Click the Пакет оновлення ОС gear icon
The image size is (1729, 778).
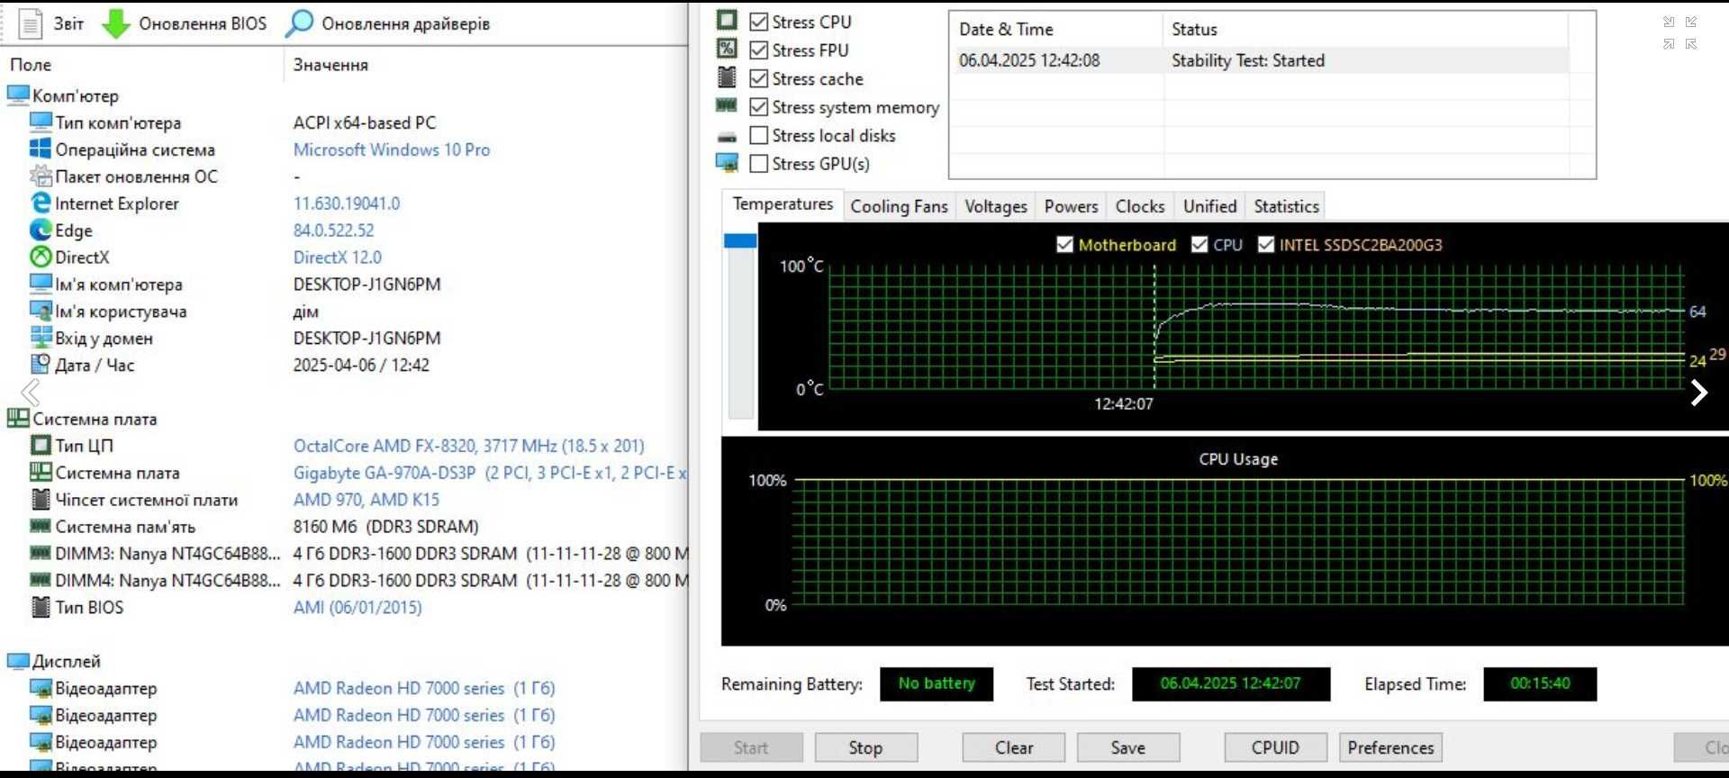tap(41, 176)
